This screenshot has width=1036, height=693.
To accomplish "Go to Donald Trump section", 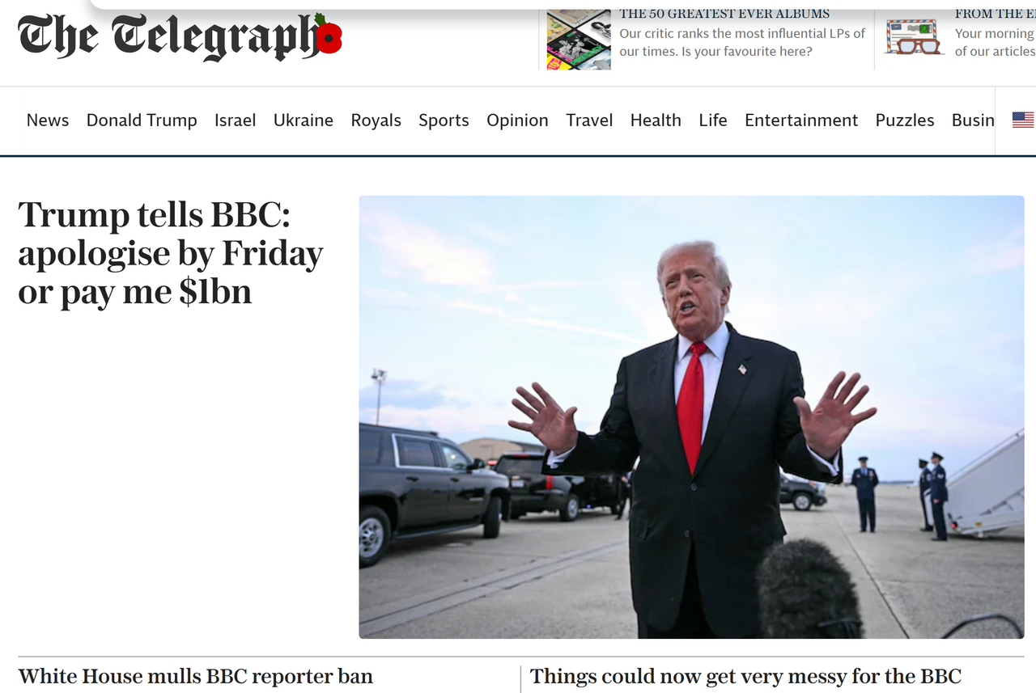I will (x=142, y=120).
